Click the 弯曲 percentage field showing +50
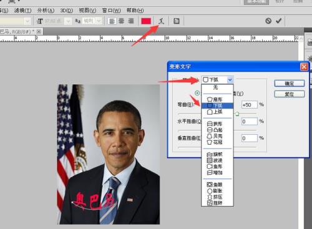 click(x=249, y=105)
